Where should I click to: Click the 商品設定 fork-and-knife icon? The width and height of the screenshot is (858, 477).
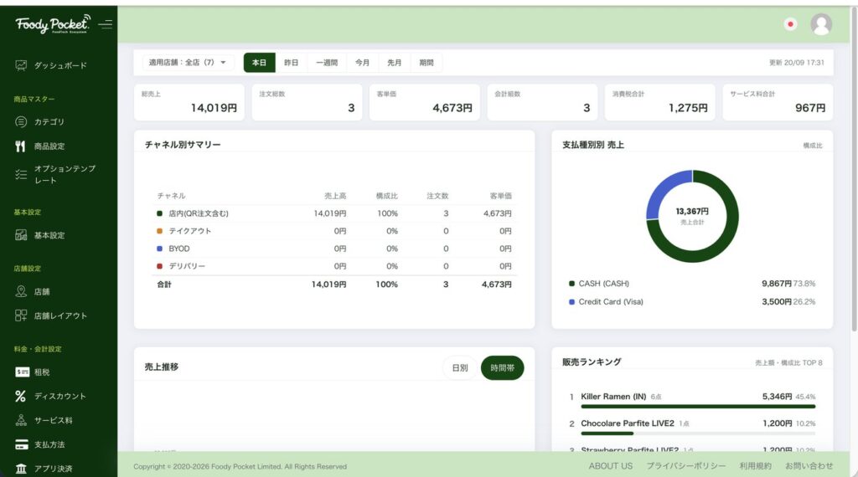coord(21,146)
